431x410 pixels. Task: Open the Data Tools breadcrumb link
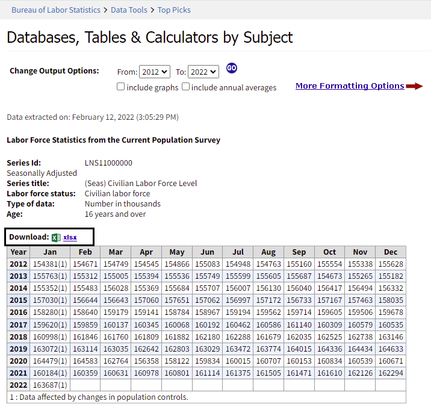pos(129,10)
